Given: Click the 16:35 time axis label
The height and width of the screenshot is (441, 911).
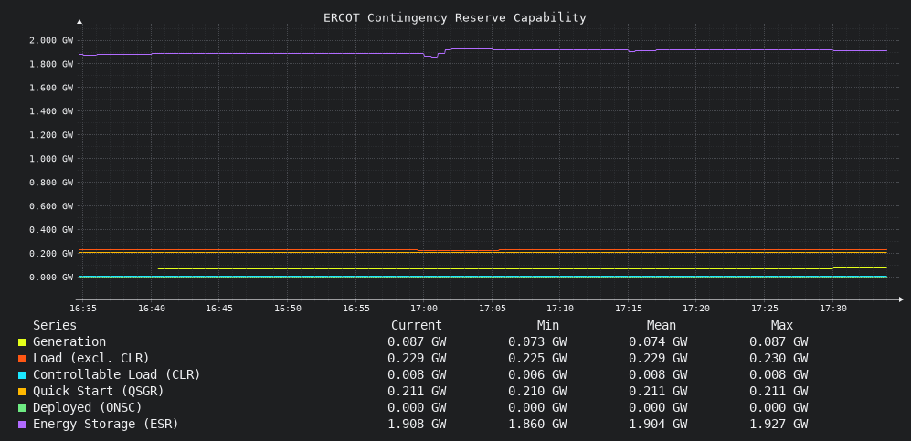Looking at the screenshot, I should coord(82,308).
